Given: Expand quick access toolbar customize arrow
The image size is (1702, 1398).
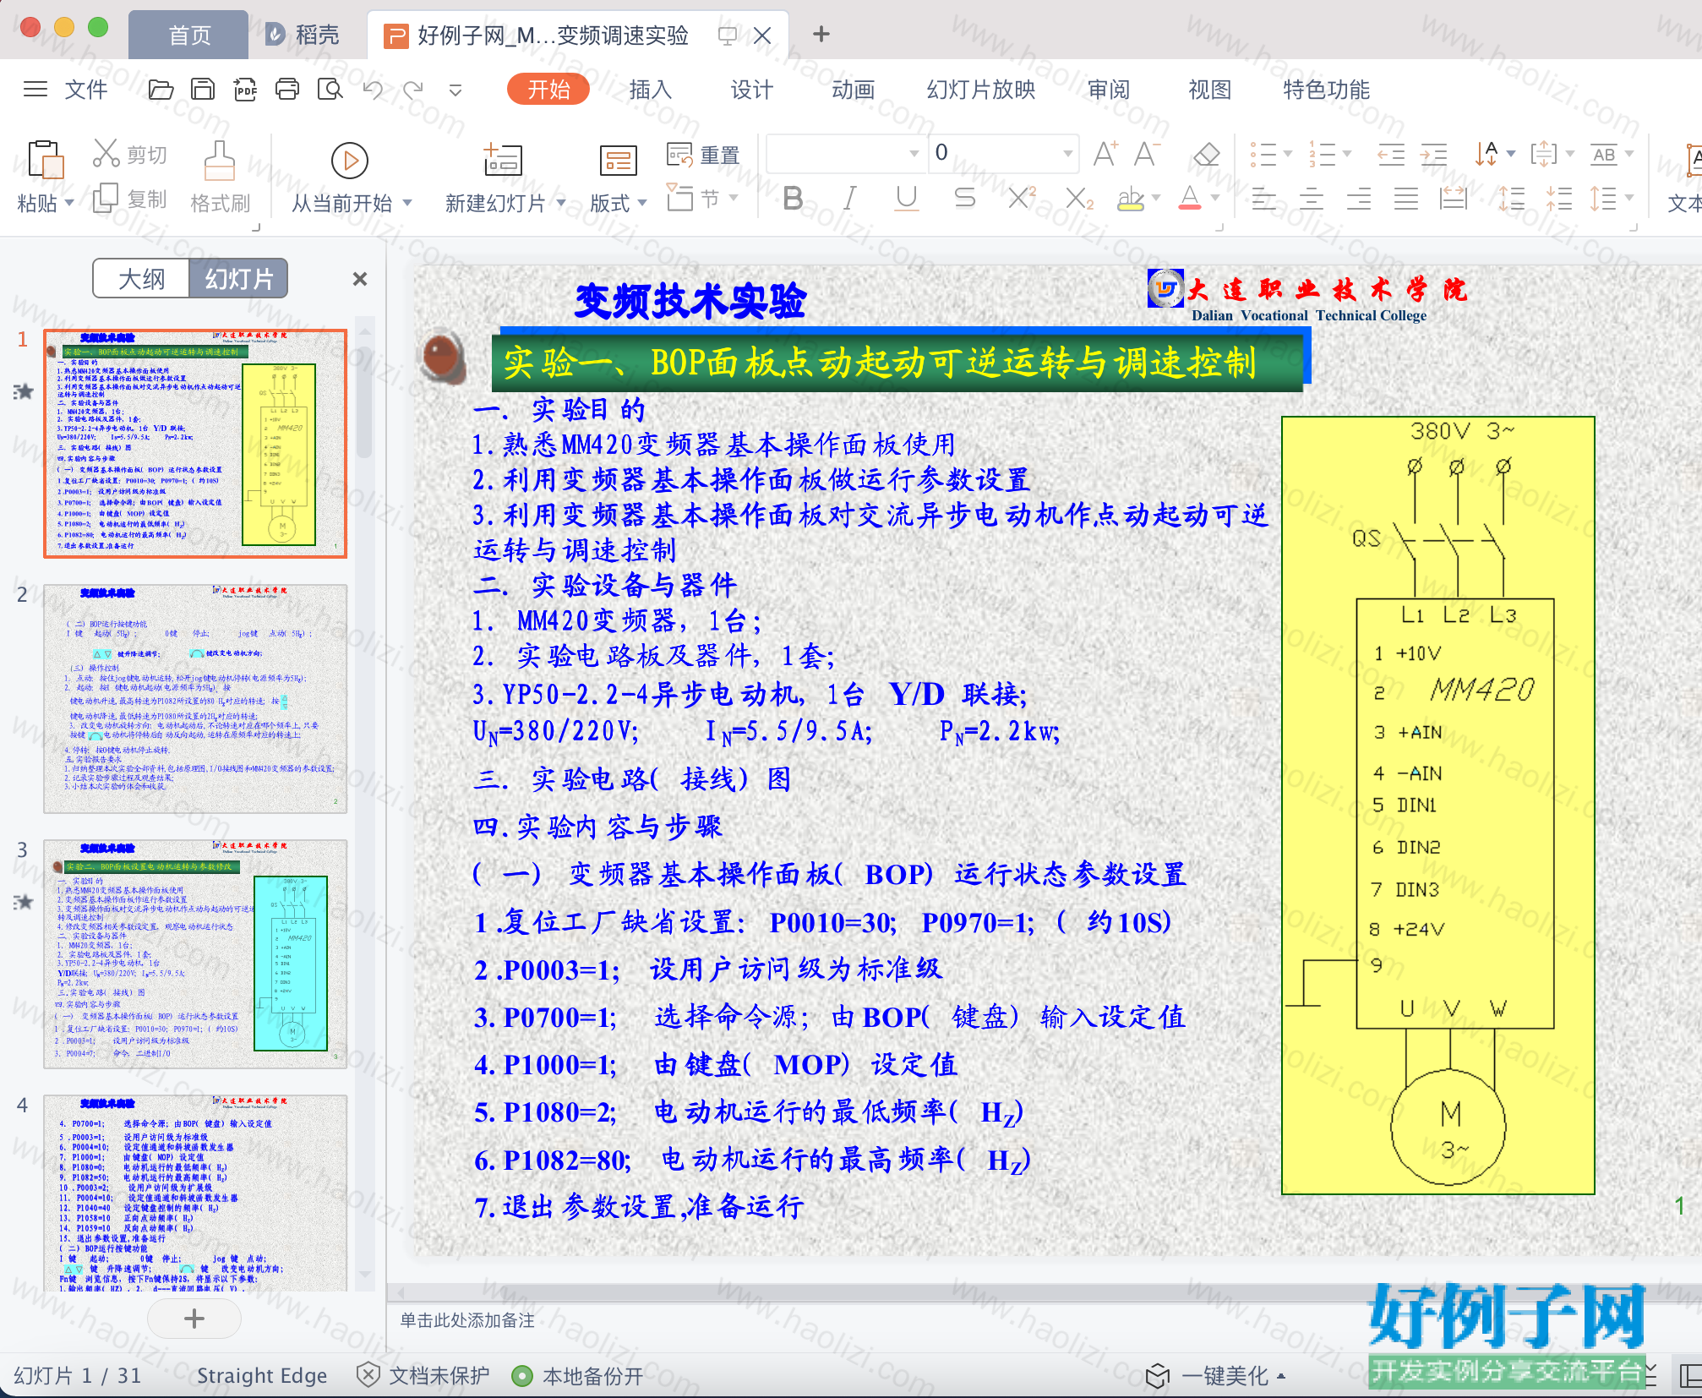Looking at the screenshot, I should click(456, 90).
